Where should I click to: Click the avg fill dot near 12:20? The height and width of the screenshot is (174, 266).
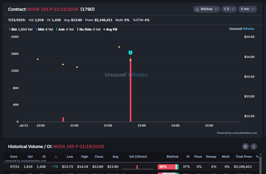[x=119, y=47]
